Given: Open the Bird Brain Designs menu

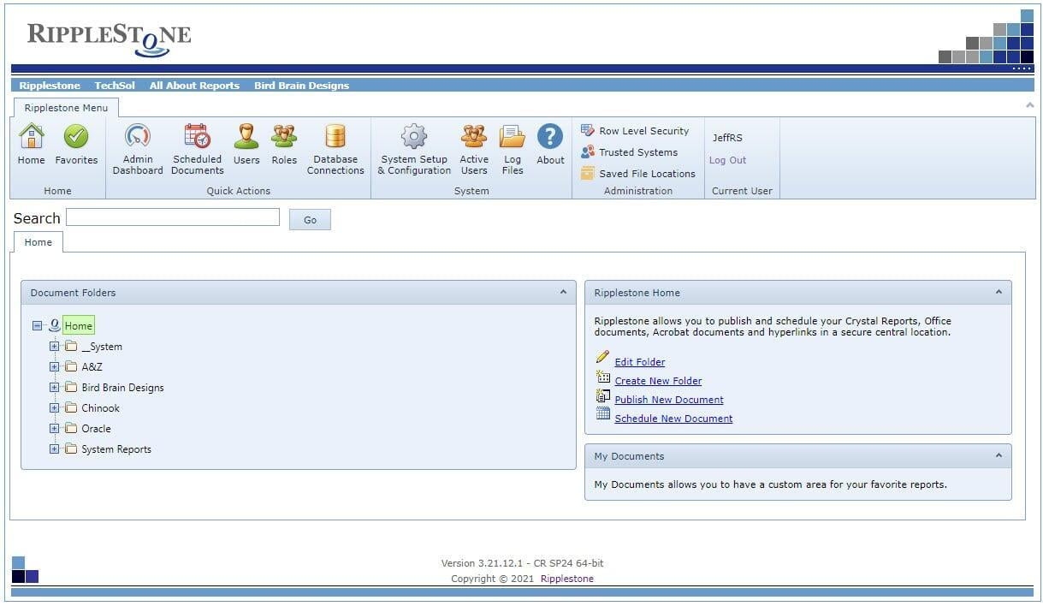Looking at the screenshot, I should [x=301, y=86].
